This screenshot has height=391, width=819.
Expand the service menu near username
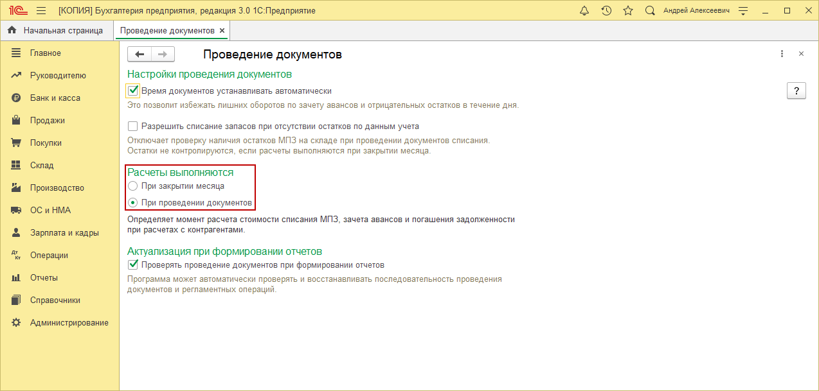tap(743, 11)
